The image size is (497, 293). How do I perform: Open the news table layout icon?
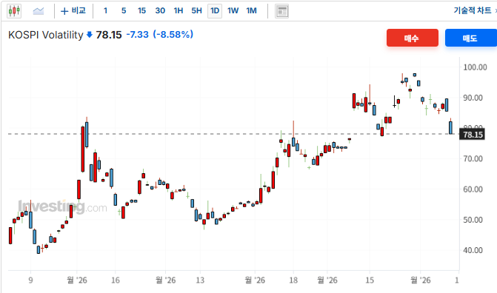(x=281, y=11)
